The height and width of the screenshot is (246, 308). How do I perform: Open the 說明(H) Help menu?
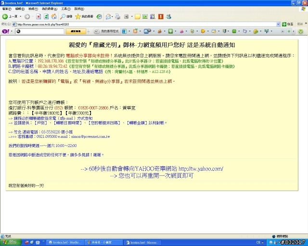(79, 9)
